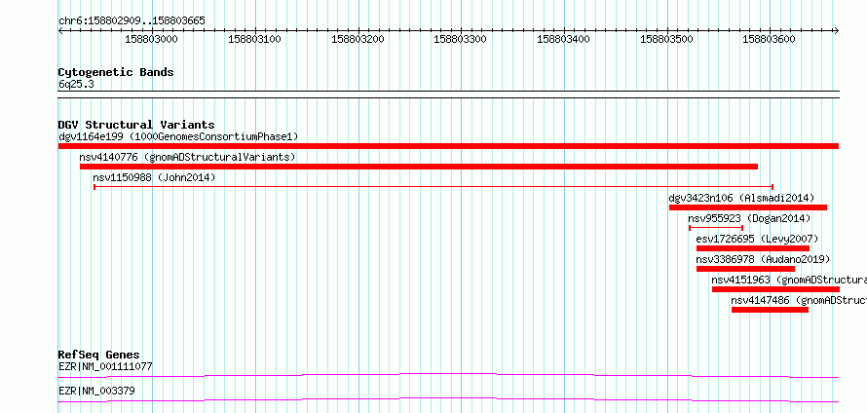Click the chr6:158802909..158803665 region label
This screenshot has width=867, height=413.
132,21
